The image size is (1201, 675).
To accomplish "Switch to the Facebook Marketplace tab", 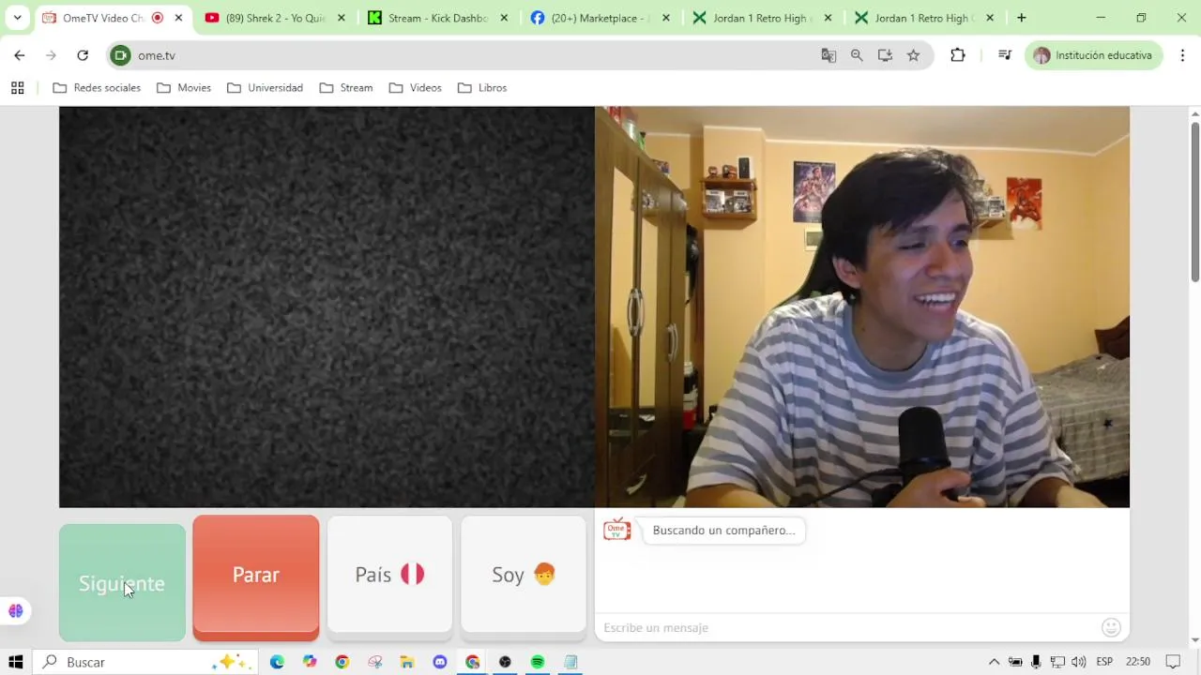I will [599, 18].
